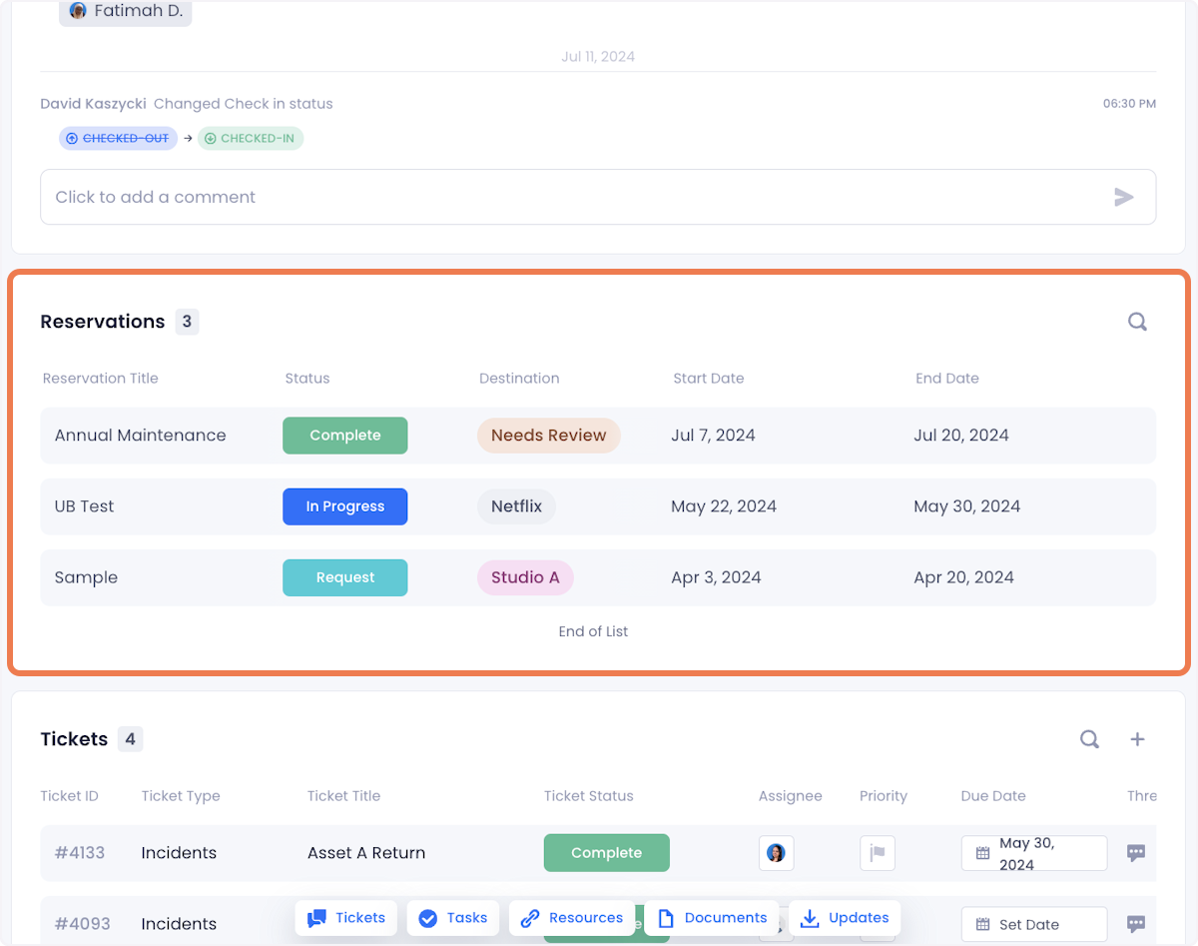Jump to Tickets section shortcut
Viewport: 1198px width, 946px height.
tap(346, 918)
